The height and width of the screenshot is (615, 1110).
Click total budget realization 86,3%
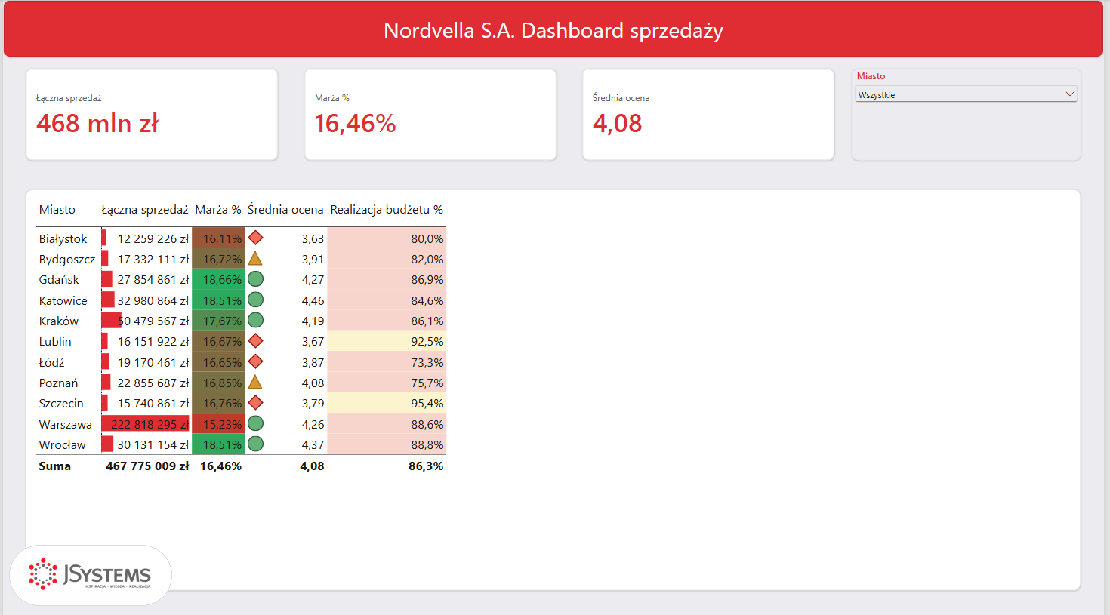426,466
